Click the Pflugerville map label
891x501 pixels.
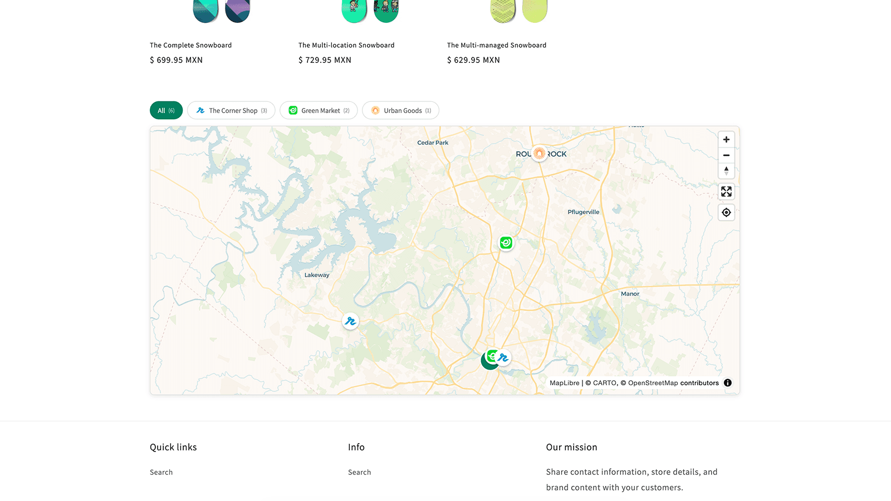584,212
